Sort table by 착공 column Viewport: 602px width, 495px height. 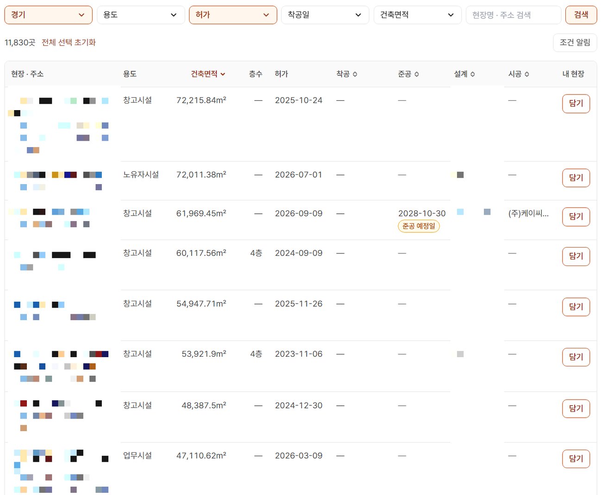[347, 74]
